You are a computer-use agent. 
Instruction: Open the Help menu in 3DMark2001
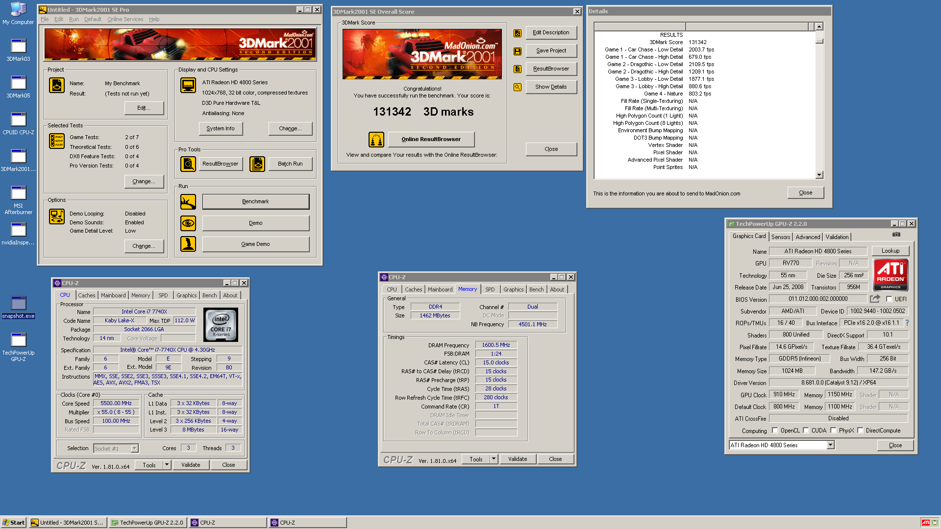coord(154,20)
